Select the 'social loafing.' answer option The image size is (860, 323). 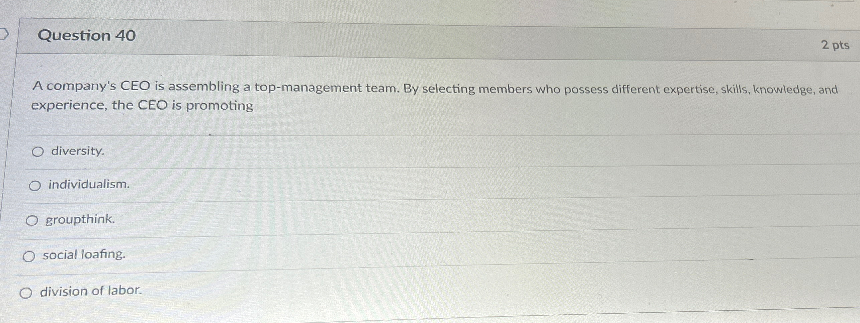(84, 255)
